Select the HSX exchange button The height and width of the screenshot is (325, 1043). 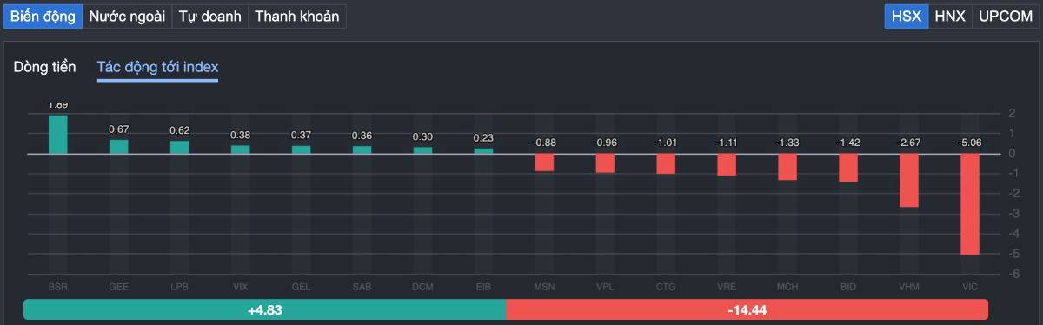point(906,17)
